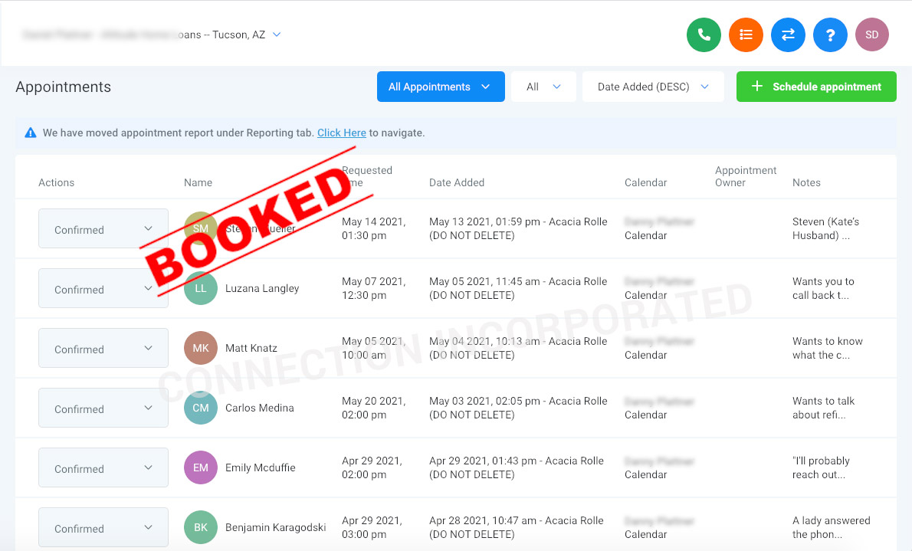Open Carlos Medina's appointment name
This screenshot has width=912, height=551.
259,408
